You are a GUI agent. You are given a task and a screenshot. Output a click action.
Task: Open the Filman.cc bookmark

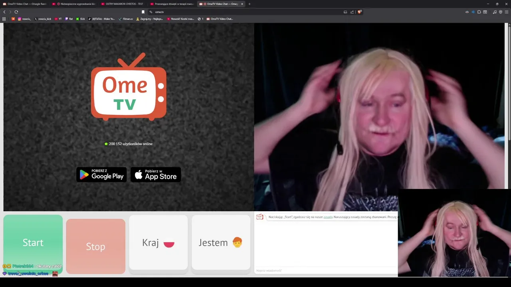point(126,19)
